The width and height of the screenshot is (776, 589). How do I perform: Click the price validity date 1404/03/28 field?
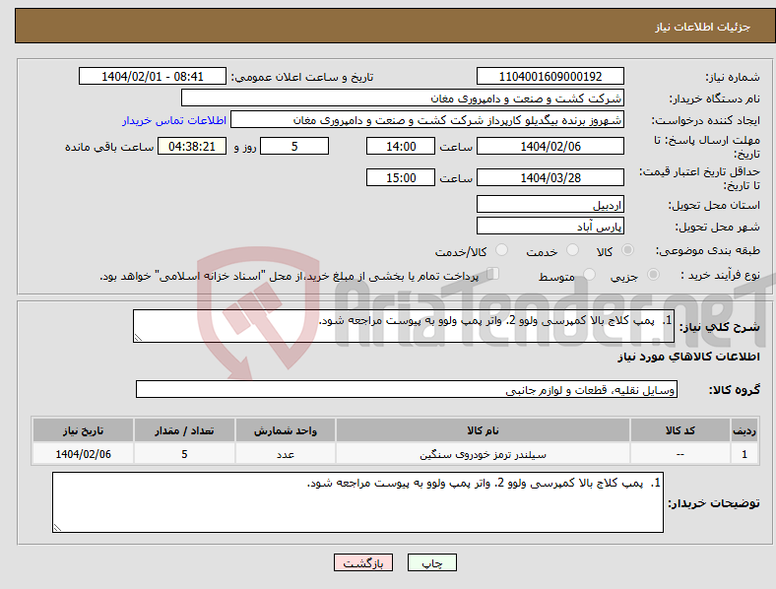[x=550, y=177]
